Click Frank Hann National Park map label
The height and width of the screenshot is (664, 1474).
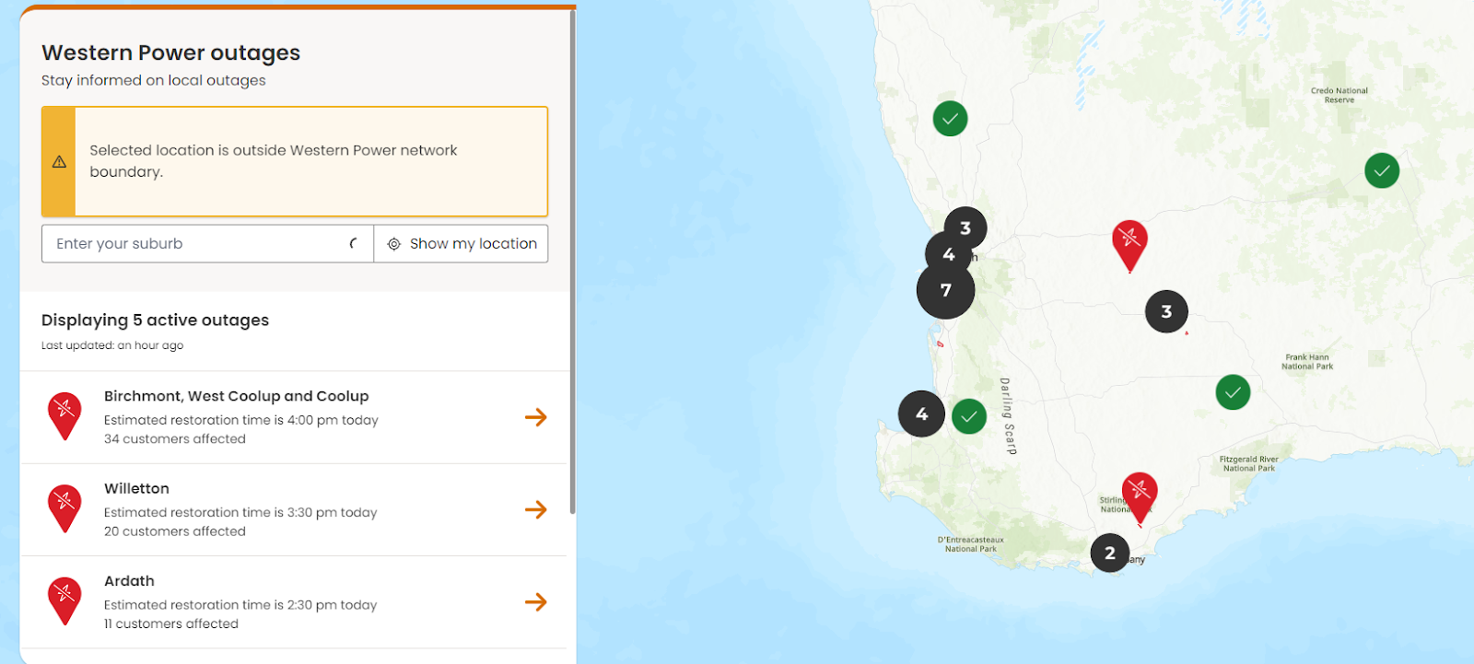click(1307, 362)
